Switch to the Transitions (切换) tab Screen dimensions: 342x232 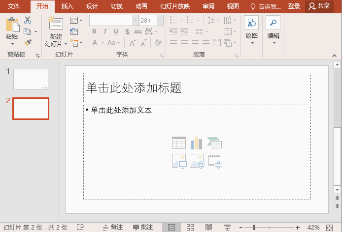[117, 6]
